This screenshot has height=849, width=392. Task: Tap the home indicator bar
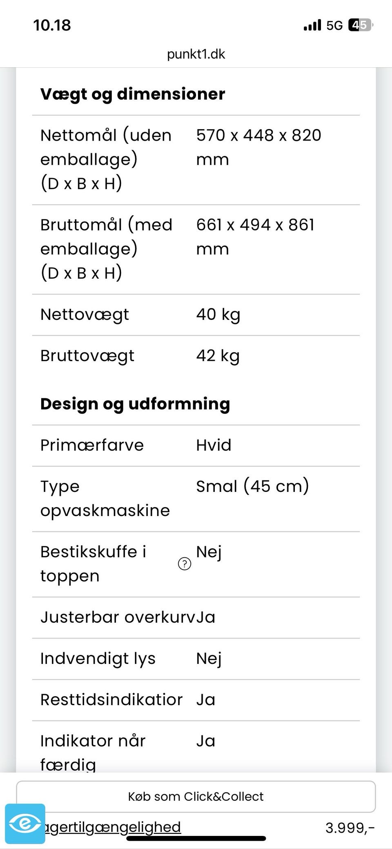196,839
